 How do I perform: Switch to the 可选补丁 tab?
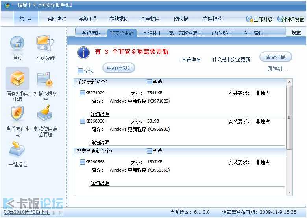152,33
